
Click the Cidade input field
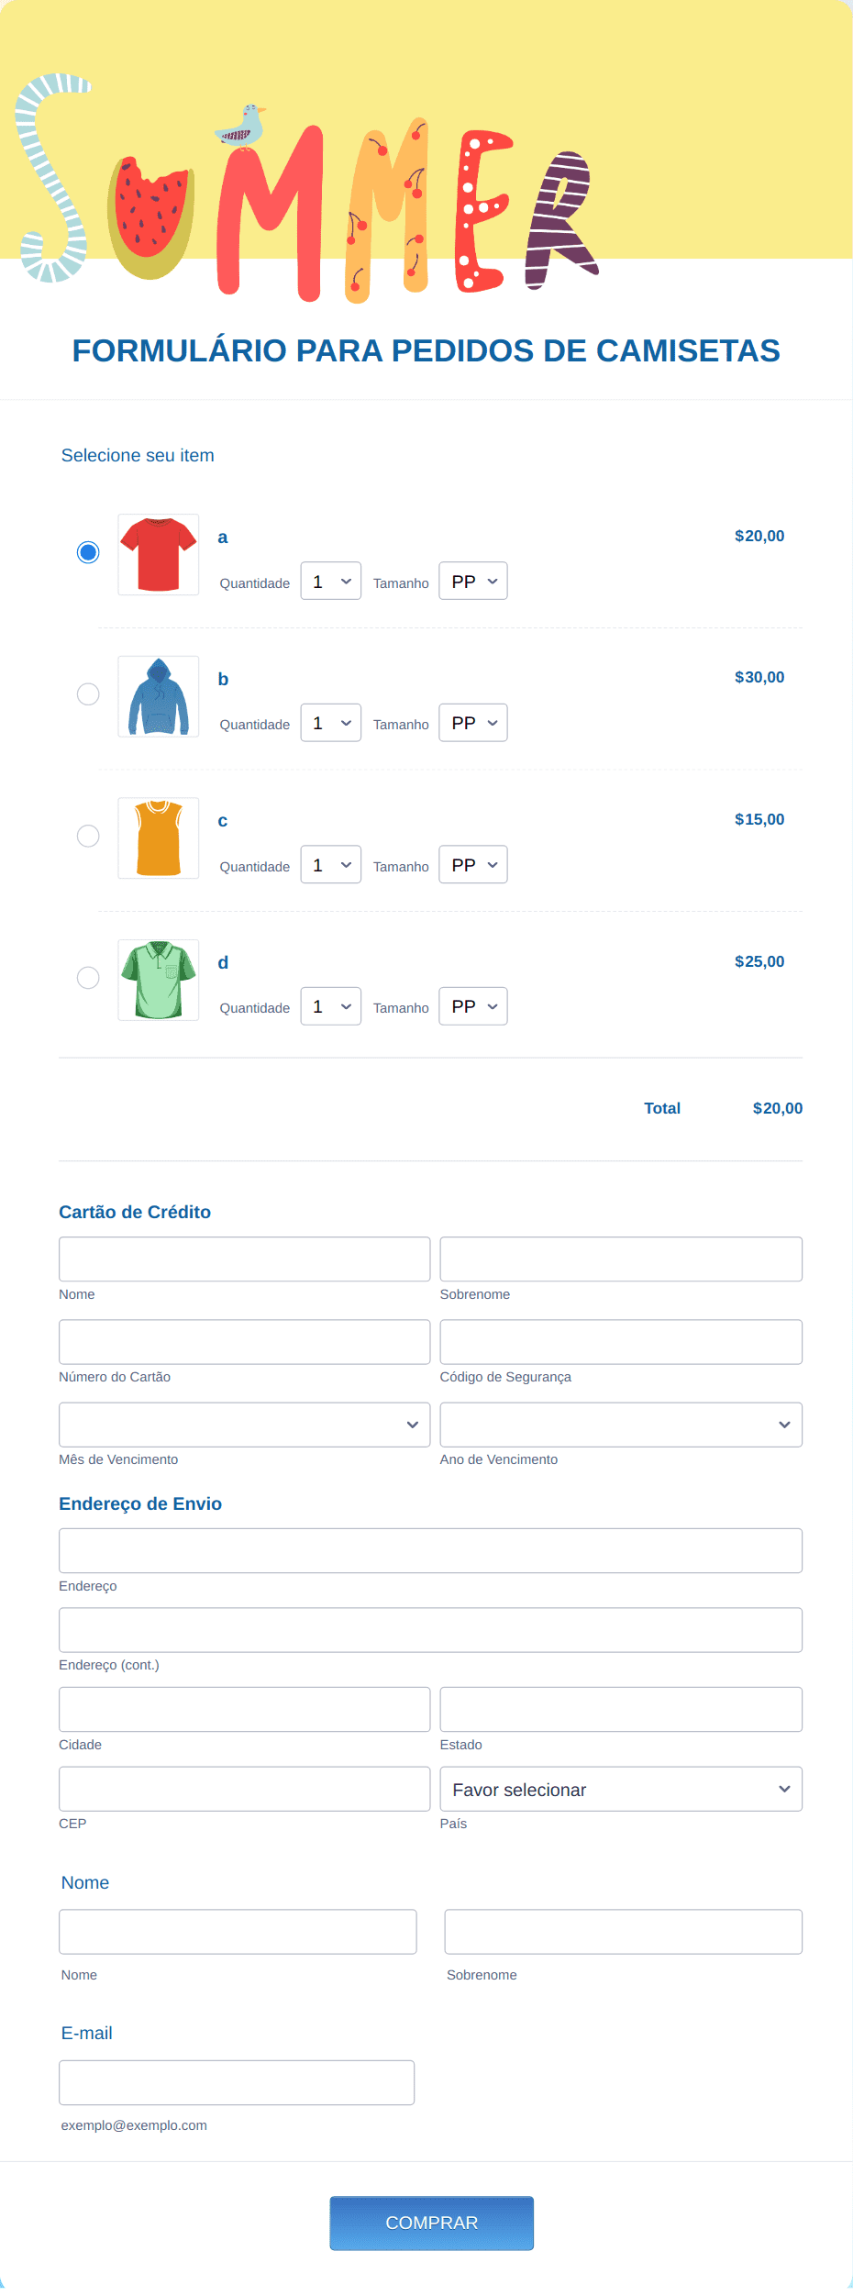pyautogui.click(x=244, y=1710)
